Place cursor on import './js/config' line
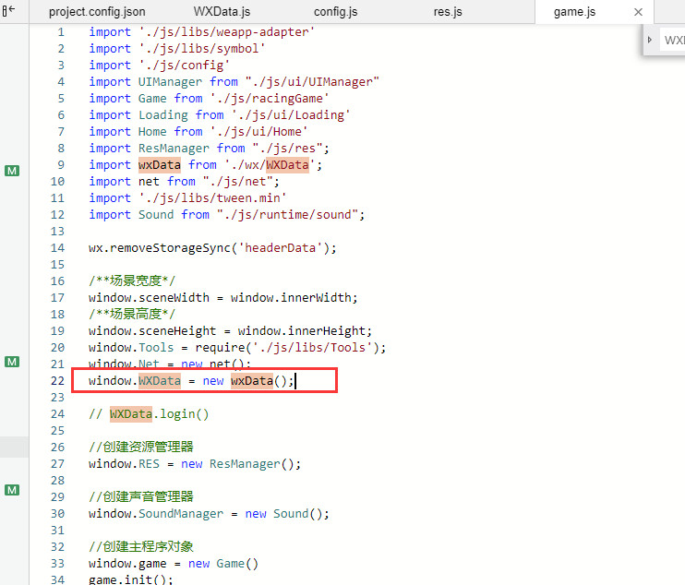The image size is (685, 585). click(x=159, y=65)
